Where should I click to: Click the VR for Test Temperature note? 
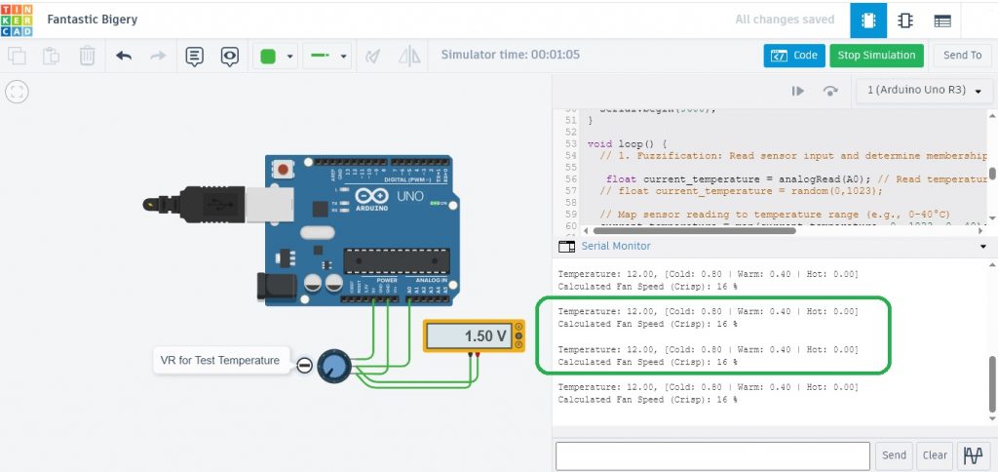click(x=220, y=361)
